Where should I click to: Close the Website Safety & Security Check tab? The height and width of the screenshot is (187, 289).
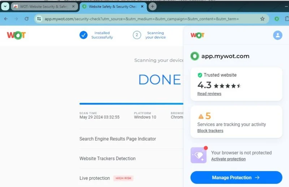(x=142, y=6)
